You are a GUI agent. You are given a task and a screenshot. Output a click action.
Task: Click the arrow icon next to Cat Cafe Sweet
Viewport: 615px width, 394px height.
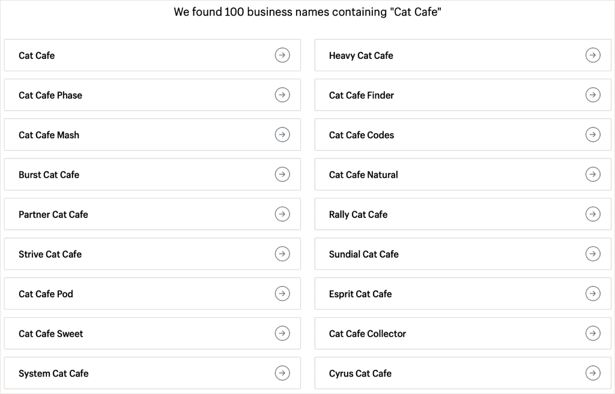point(282,333)
